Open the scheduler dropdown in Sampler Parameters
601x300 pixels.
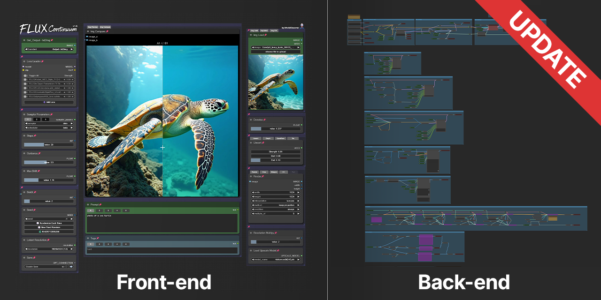pos(49,127)
